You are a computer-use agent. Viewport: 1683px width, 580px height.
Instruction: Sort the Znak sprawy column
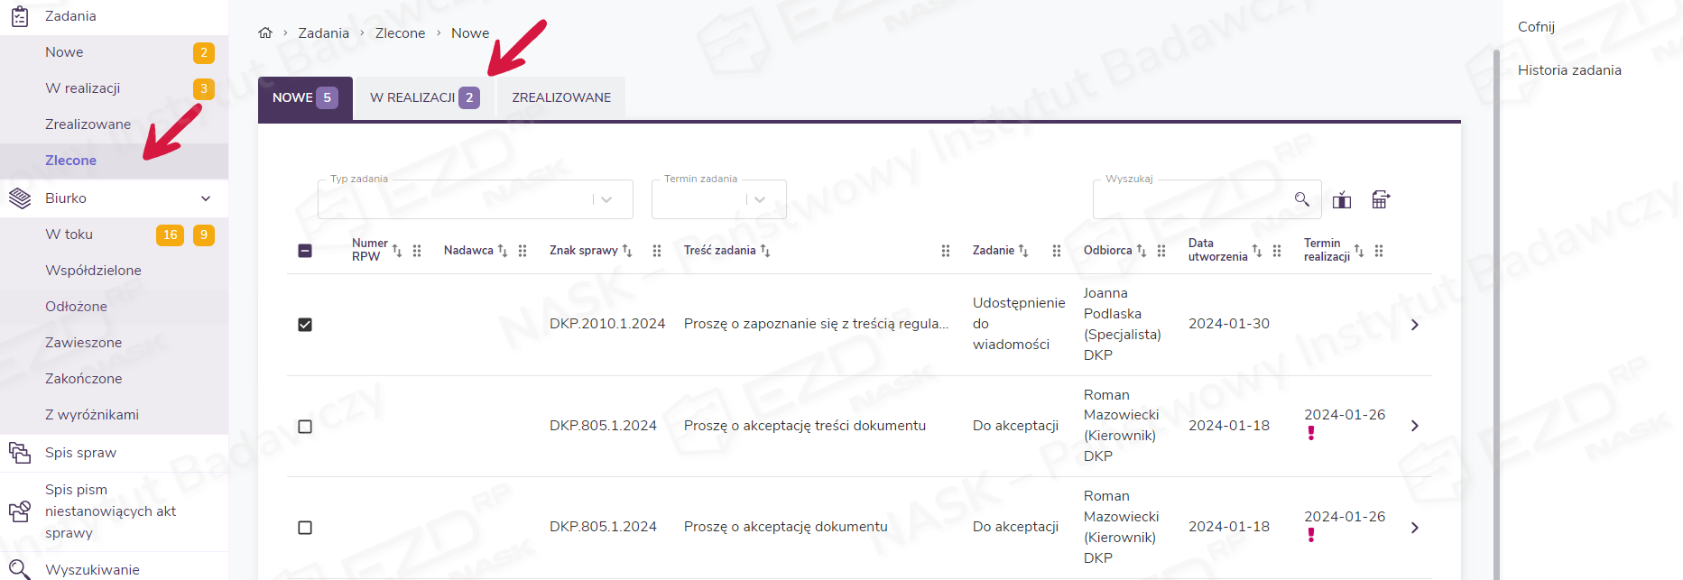click(627, 251)
